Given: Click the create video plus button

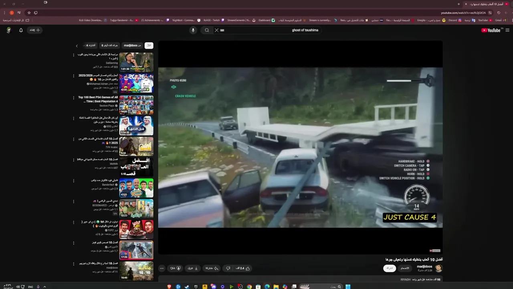Looking at the screenshot, I should tap(35, 30).
